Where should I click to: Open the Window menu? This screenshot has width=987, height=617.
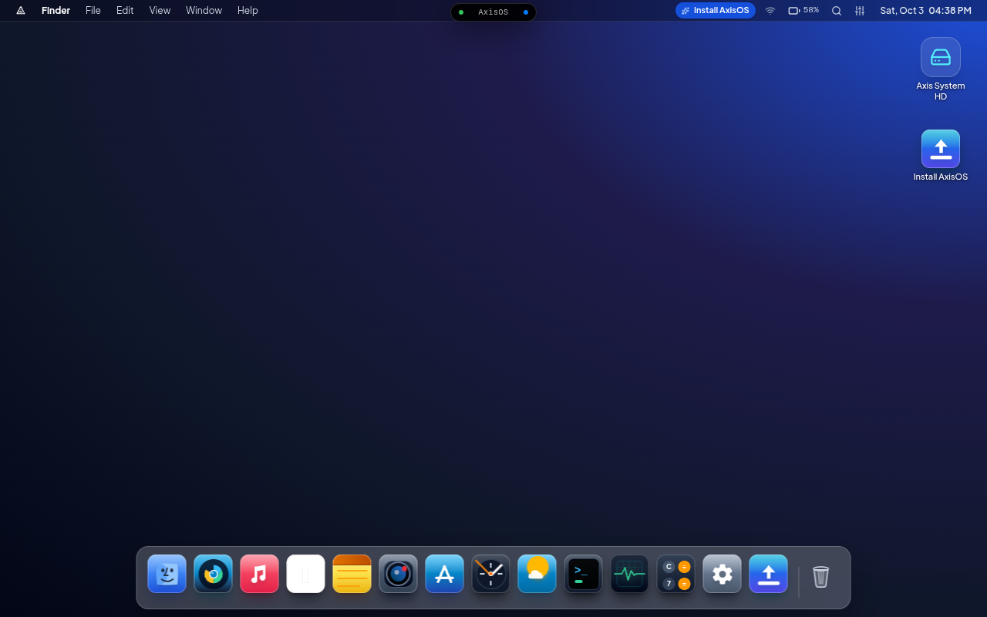[x=204, y=11]
